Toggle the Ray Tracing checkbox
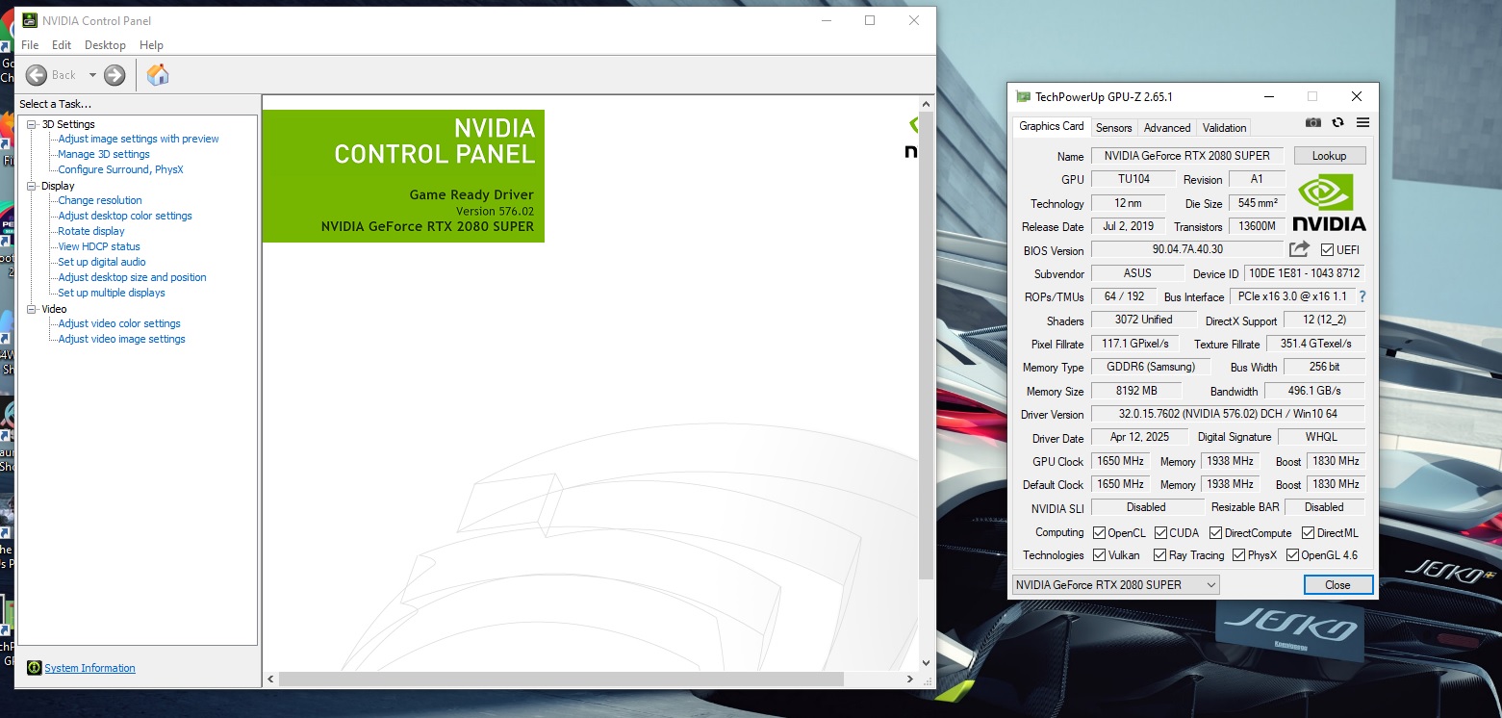This screenshot has height=718, width=1502. pyautogui.click(x=1158, y=554)
